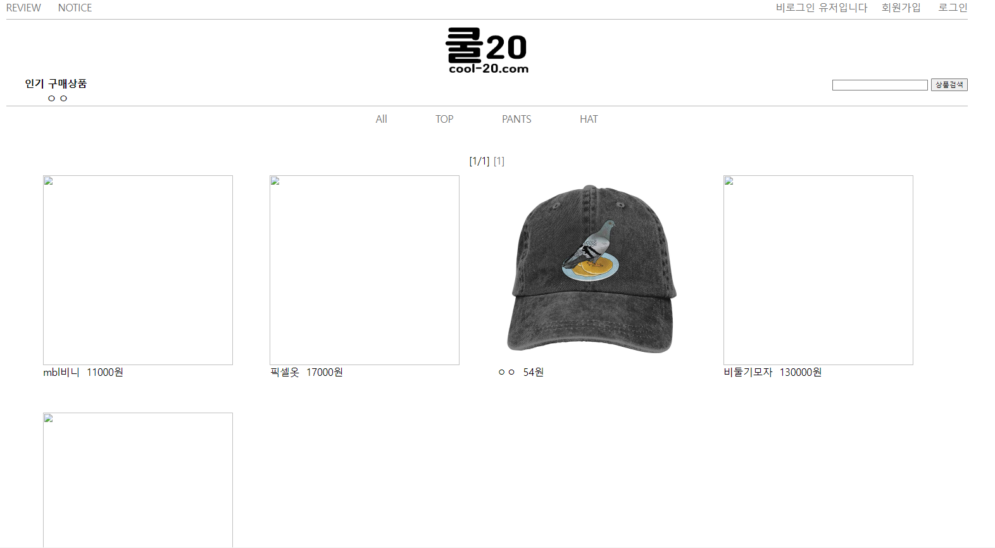Select the HAT category tab
The height and width of the screenshot is (548, 995).
click(x=589, y=119)
